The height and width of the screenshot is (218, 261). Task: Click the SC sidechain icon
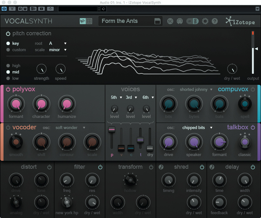pos(170,21)
